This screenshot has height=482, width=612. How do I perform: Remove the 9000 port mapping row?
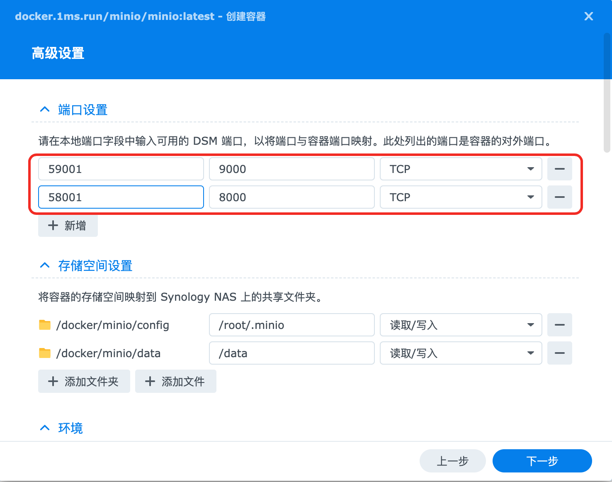tap(559, 169)
